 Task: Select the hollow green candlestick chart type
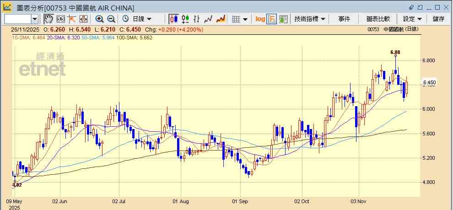point(185,19)
